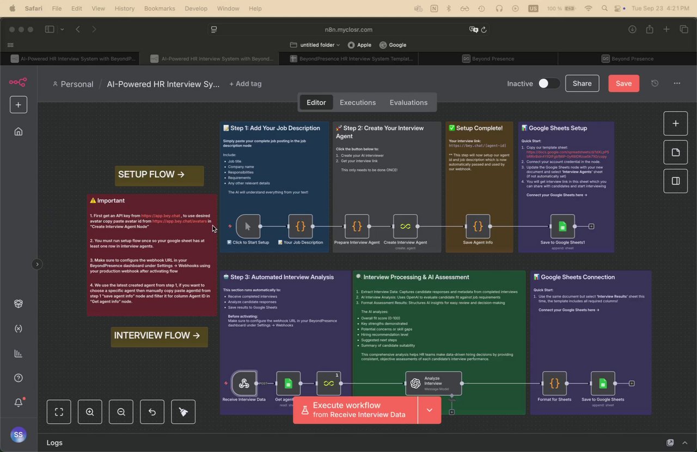Open the Safari Share toolbar icon

tap(649, 29)
